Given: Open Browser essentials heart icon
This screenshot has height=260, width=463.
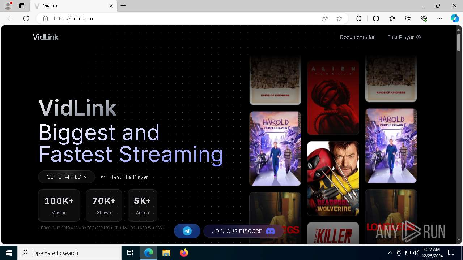Looking at the screenshot, I should 424,18.
